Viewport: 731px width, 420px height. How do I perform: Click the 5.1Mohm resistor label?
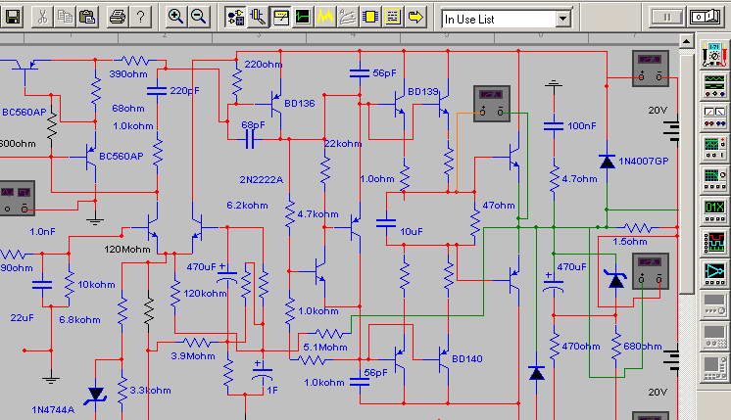(x=325, y=348)
